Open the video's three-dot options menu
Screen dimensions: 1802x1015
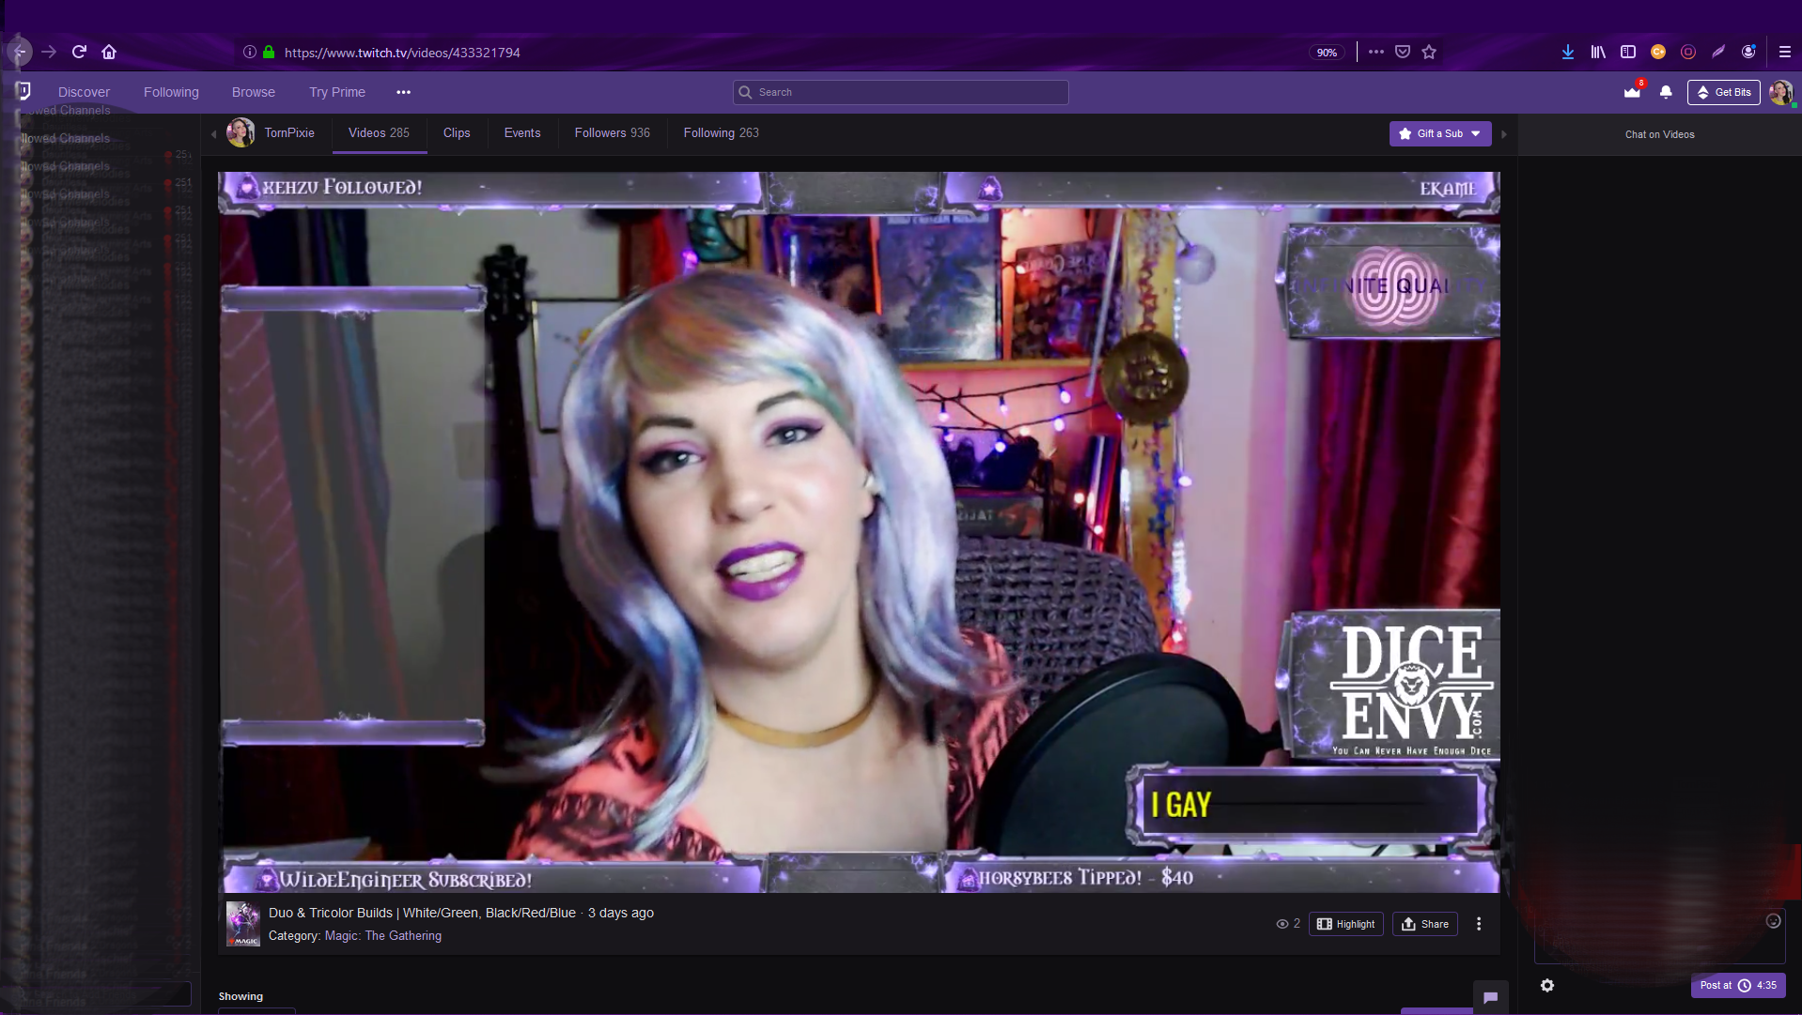coord(1479,924)
